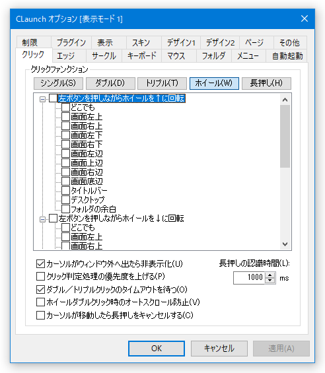Click the tree list scrollbar thumb
This screenshot has width=325, height=373.
tap(285, 136)
